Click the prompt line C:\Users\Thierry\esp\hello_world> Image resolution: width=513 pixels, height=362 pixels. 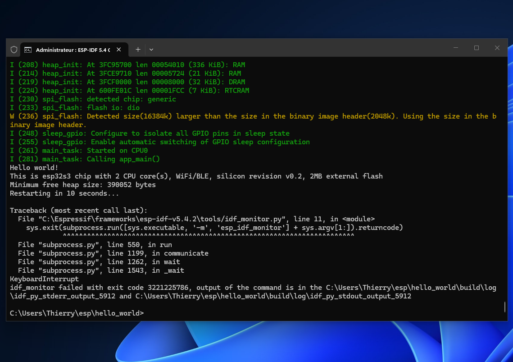tap(77, 313)
